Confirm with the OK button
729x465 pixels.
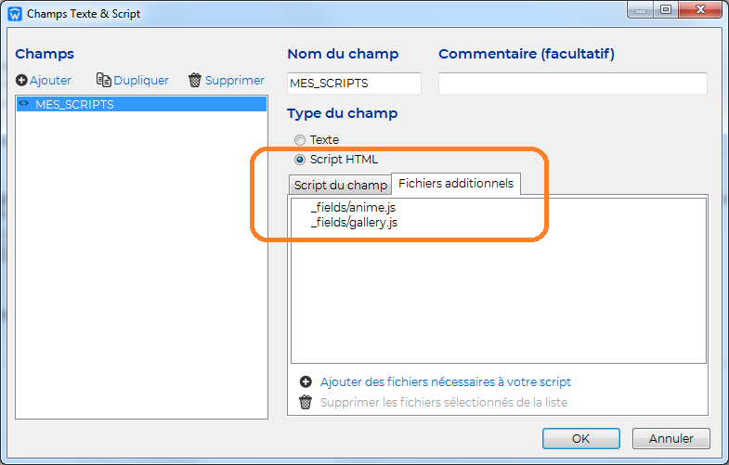(580, 438)
